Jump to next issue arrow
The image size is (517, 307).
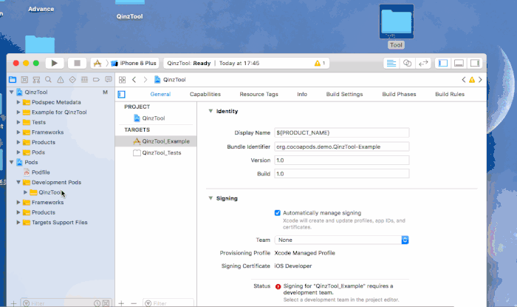click(480, 80)
